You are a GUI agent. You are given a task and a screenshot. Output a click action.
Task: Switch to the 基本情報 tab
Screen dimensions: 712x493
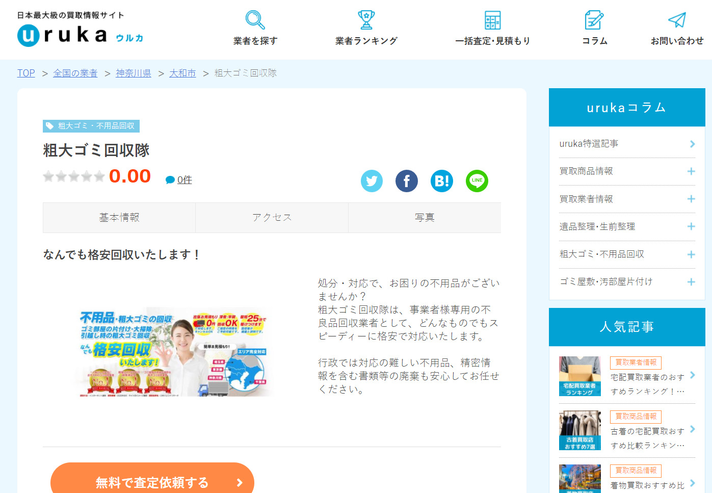tap(119, 218)
